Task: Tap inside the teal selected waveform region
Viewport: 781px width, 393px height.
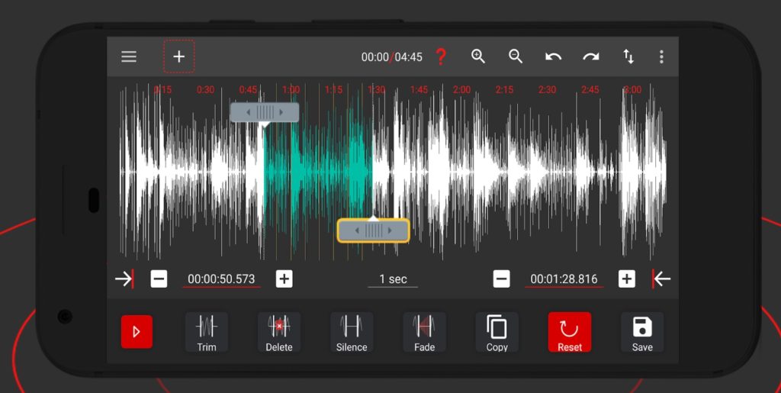Action: coord(319,172)
